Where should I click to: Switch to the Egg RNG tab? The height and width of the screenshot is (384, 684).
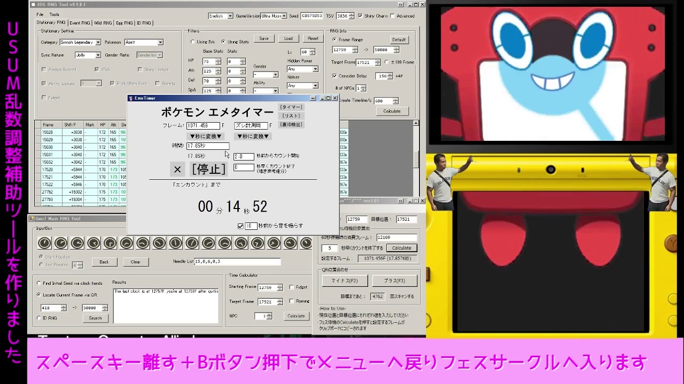124,23
